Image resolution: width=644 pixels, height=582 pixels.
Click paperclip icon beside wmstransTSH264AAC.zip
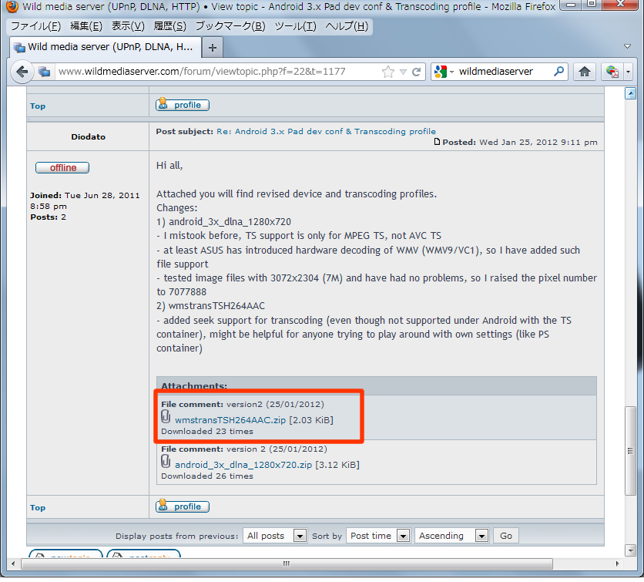[166, 417]
